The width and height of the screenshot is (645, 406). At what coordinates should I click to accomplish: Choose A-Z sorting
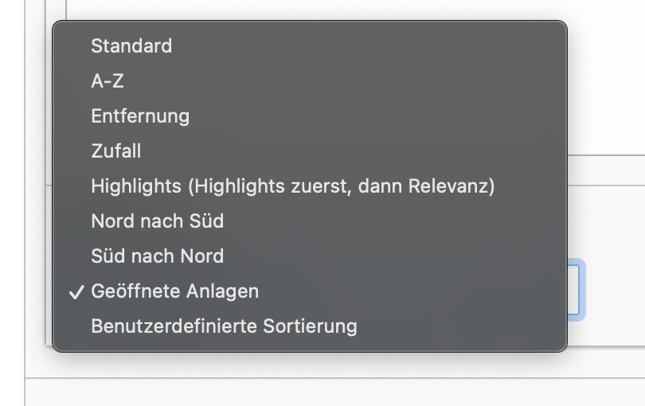(310, 80)
